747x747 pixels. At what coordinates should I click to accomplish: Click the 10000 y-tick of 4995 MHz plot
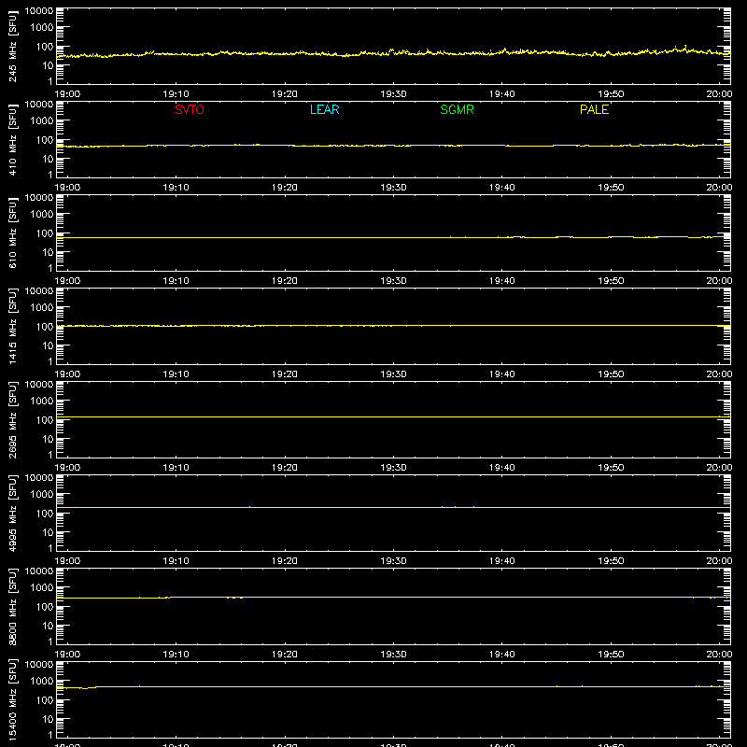(39, 478)
